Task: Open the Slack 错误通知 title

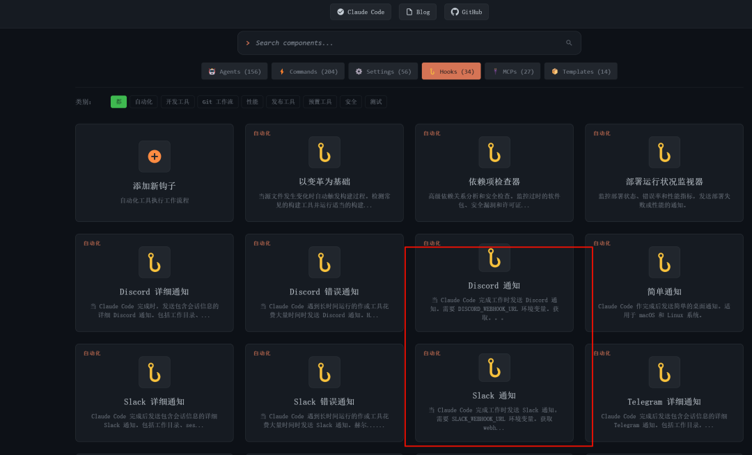Action: click(x=324, y=402)
